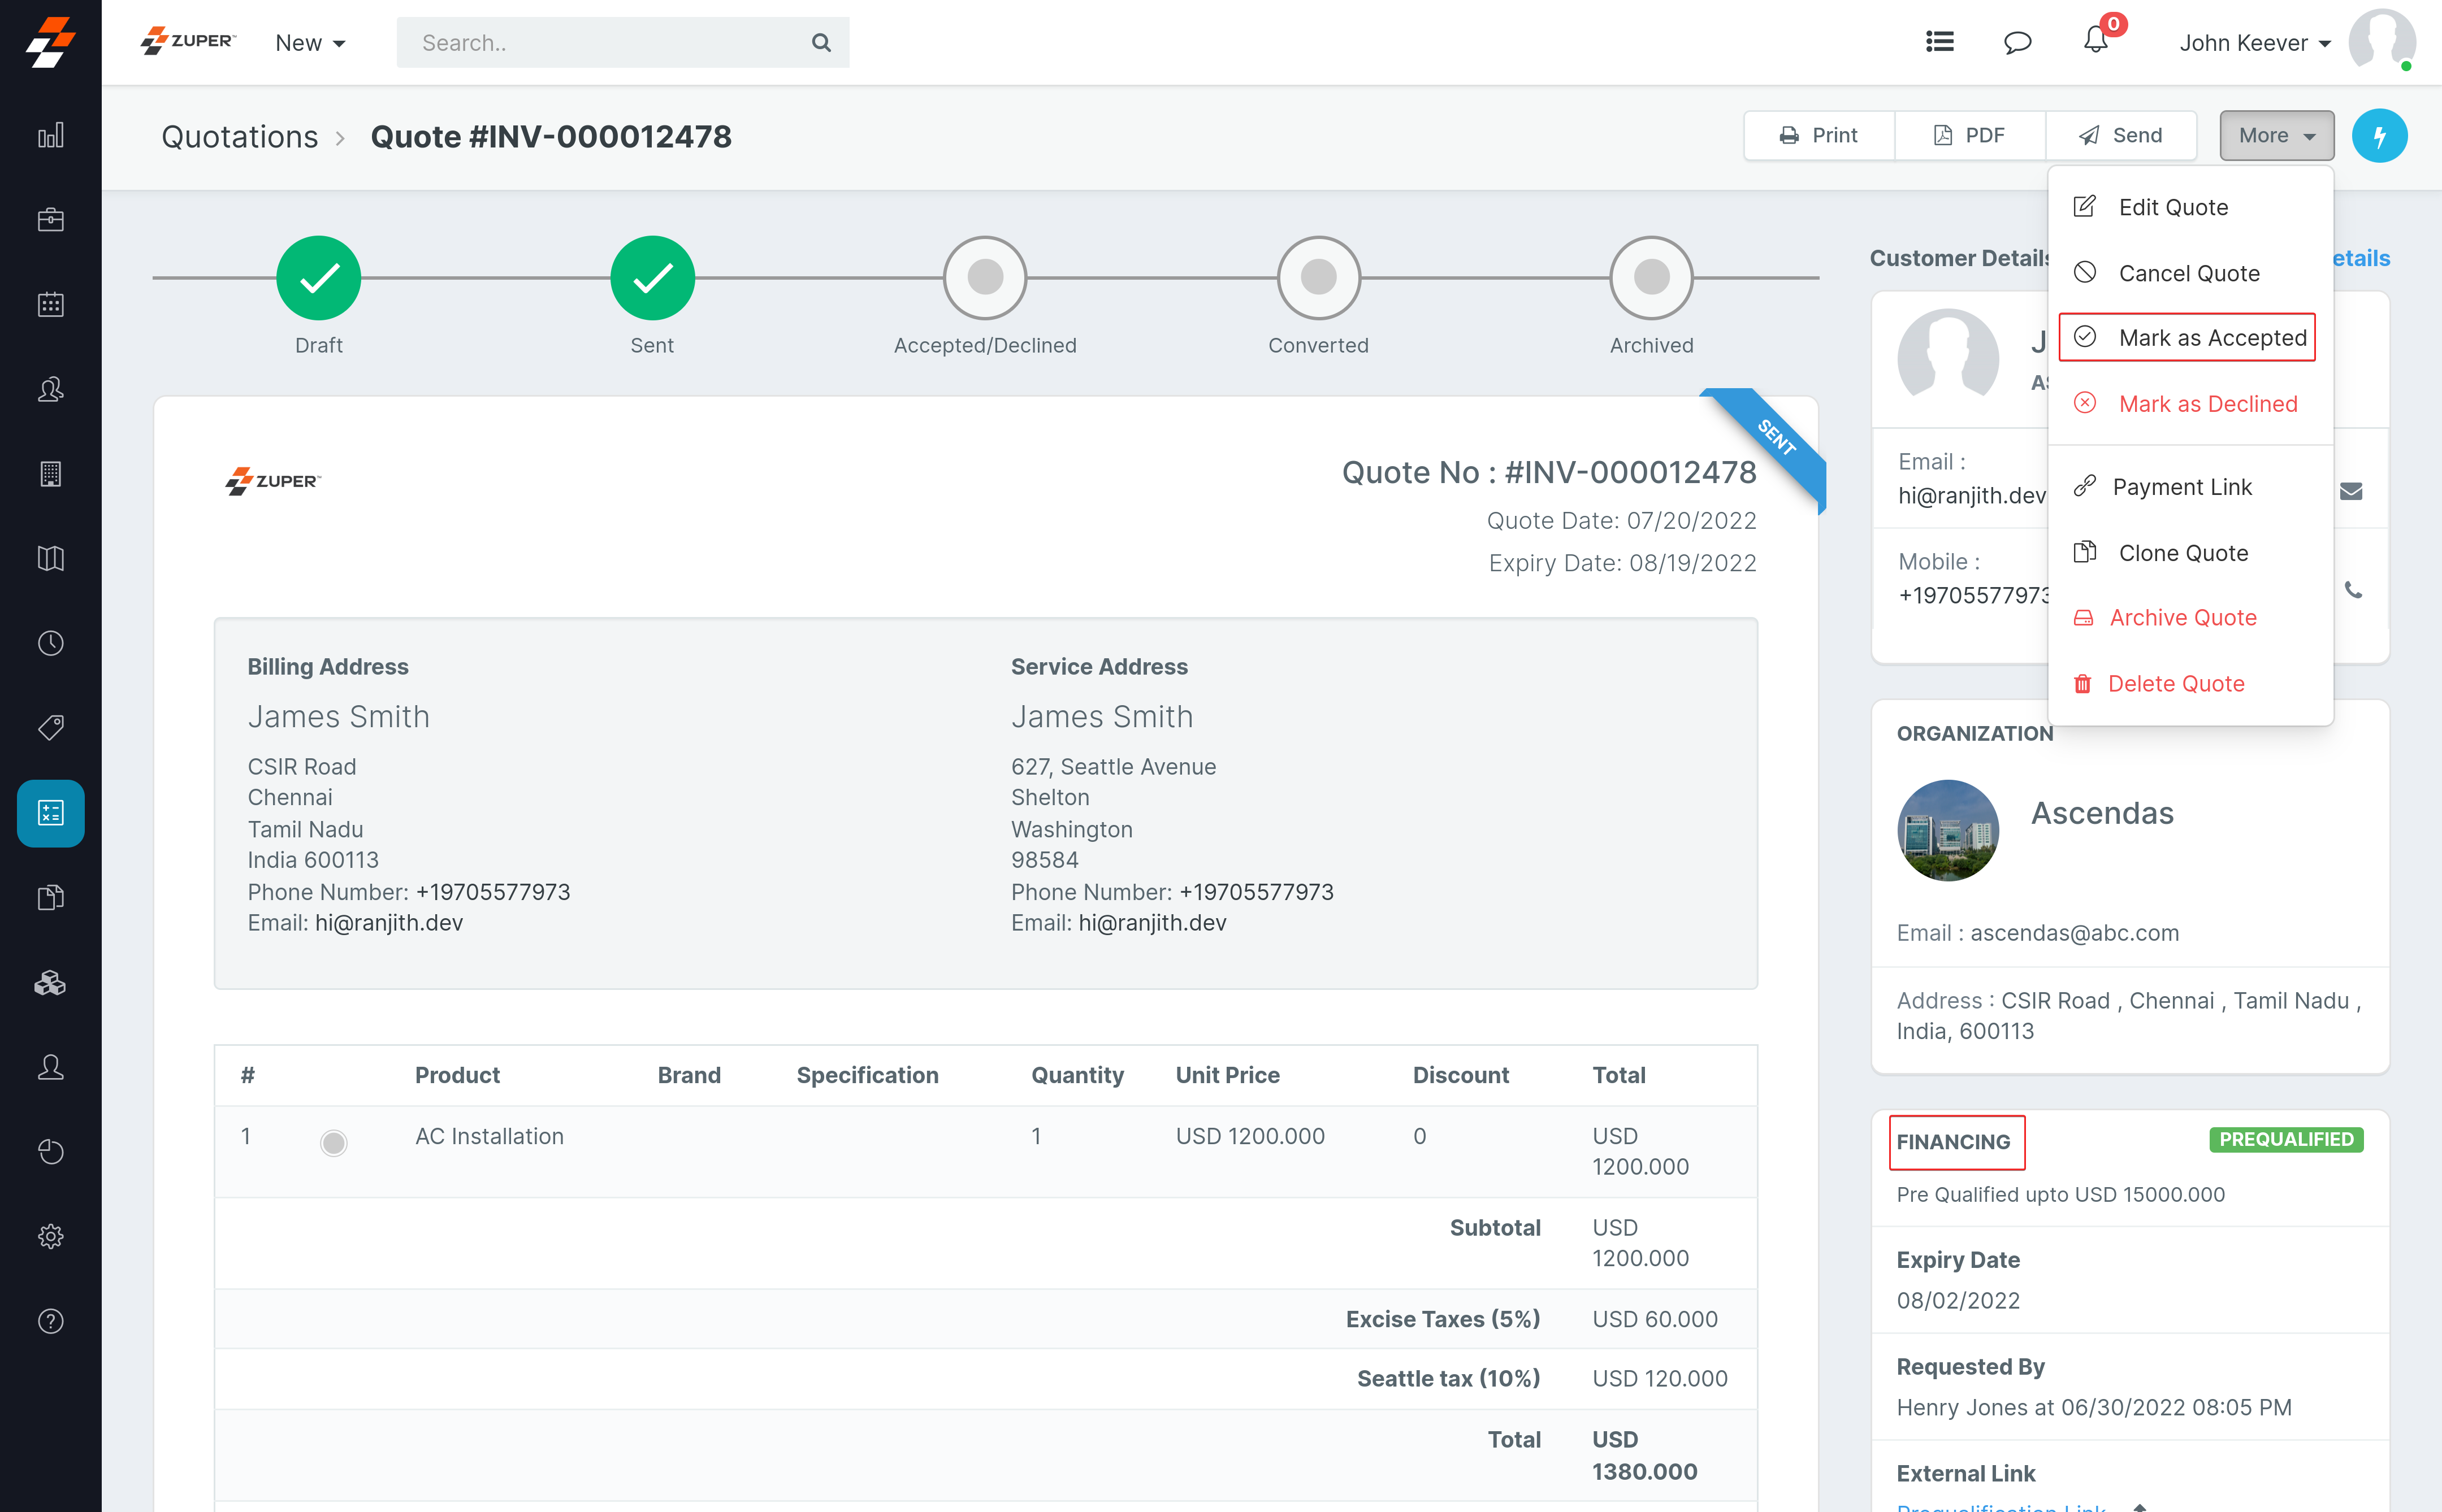The image size is (2442, 1512).
Task: Click the lightning bolt quick action button
Action: (x=2378, y=135)
